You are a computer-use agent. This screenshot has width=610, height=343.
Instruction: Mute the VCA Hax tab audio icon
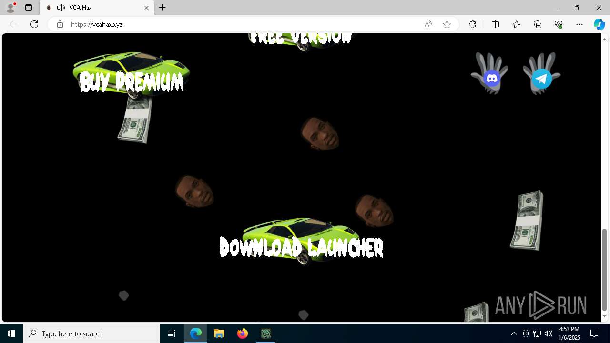coord(61,8)
